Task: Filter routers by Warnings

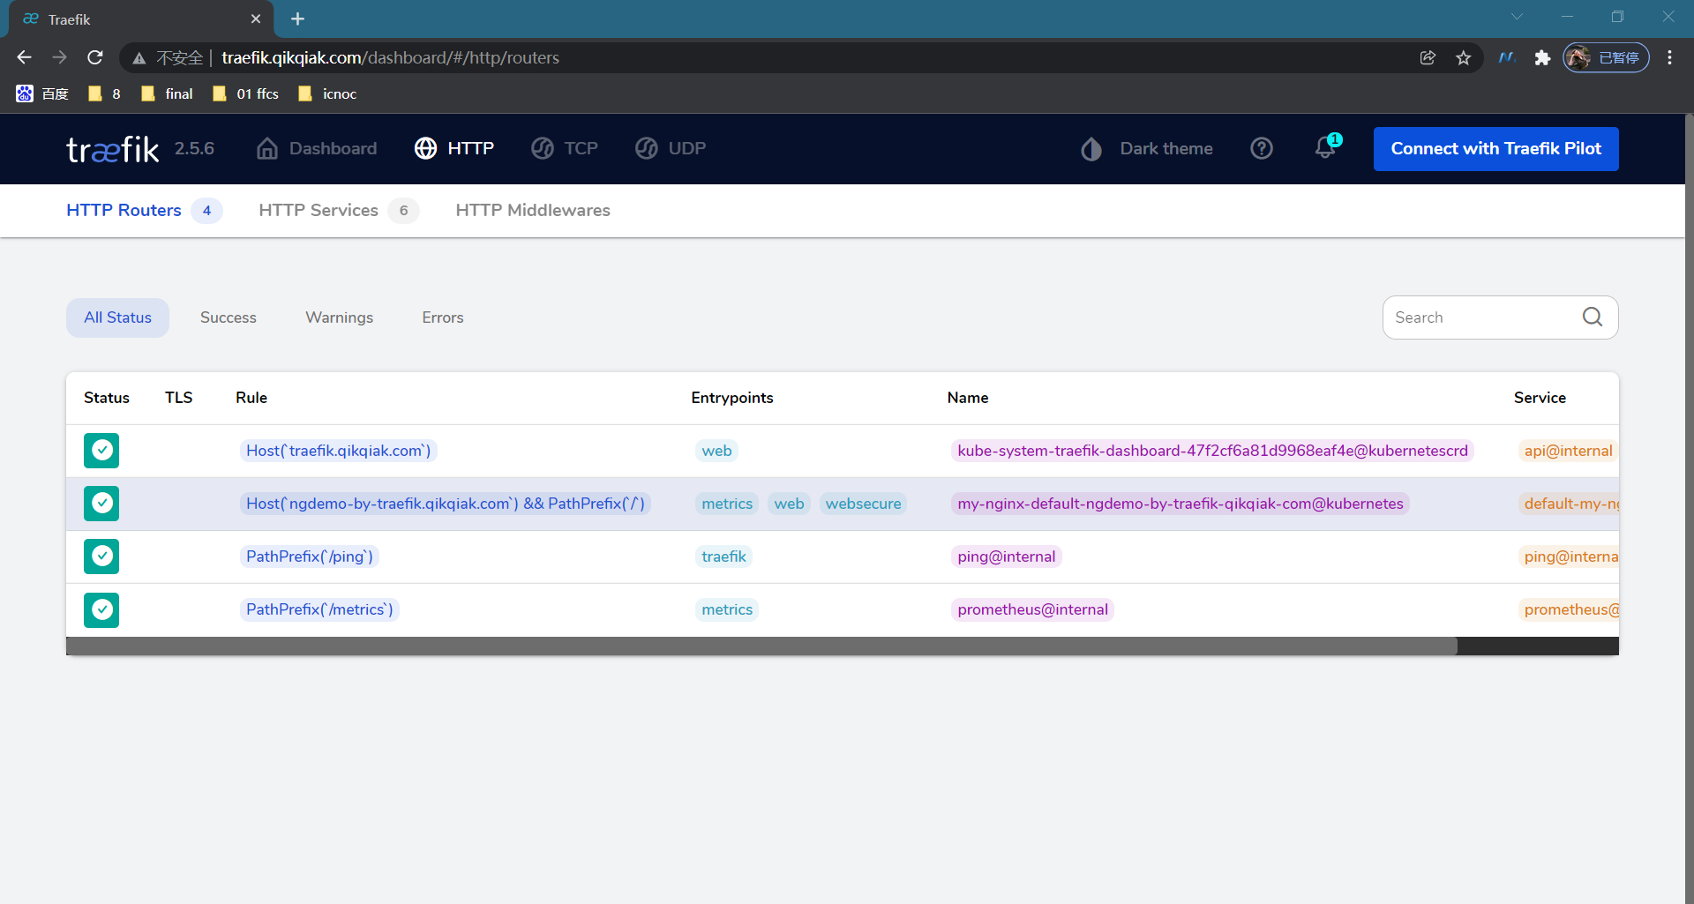Action: click(x=339, y=318)
